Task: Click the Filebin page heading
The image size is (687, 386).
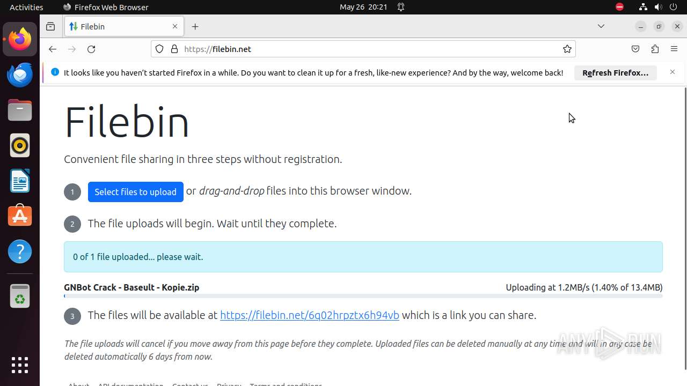Action: point(127,122)
